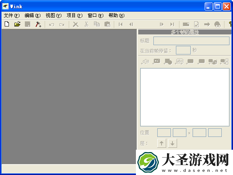Screen dimensions: 233x175
Task: Click the copy pages icon
Action: coord(97,24)
